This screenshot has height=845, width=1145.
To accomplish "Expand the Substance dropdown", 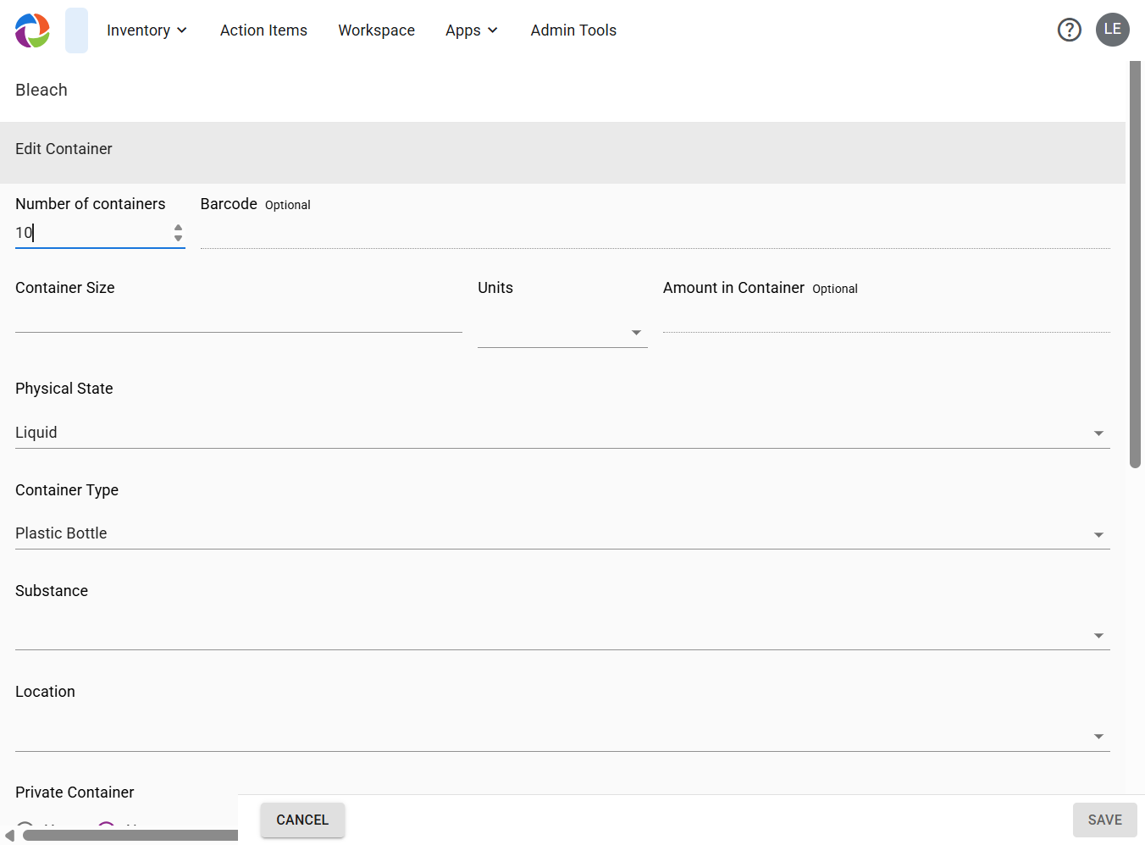I will [x=562, y=634].
